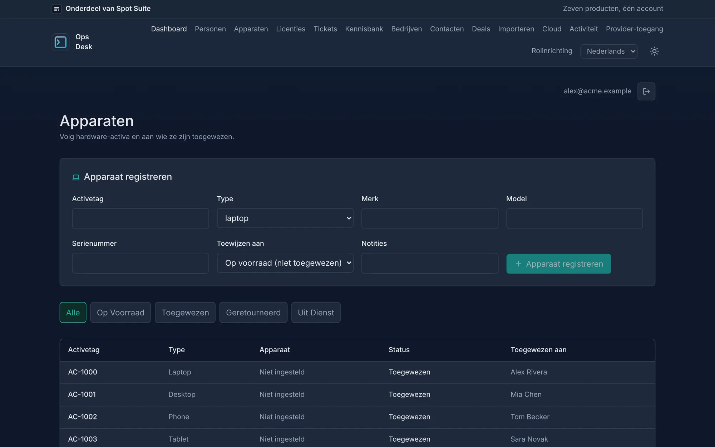Open the Dashboard nav item
Image resolution: width=715 pixels, height=447 pixels.
click(169, 29)
